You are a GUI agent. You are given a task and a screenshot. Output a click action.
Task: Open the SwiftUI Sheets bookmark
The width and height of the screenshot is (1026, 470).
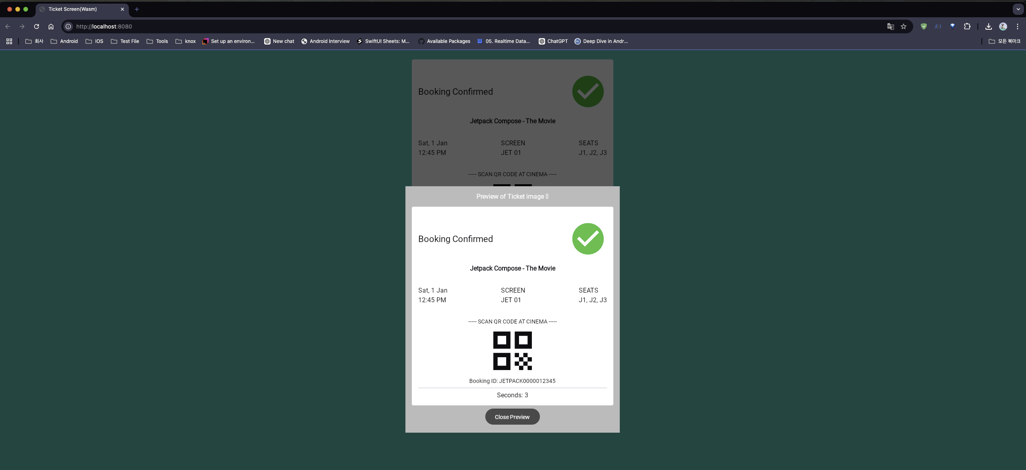[383, 41]
